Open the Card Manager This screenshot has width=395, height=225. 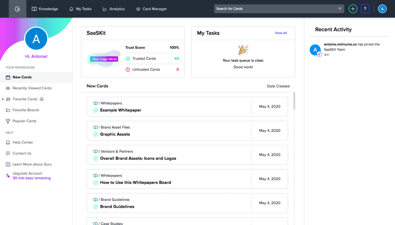[151, 9]
